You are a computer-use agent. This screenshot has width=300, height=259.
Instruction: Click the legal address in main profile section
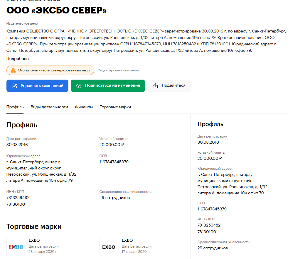41,171
